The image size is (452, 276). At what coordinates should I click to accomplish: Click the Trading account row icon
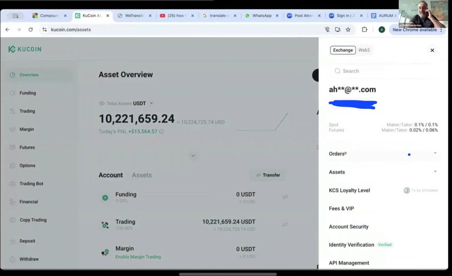105,225
